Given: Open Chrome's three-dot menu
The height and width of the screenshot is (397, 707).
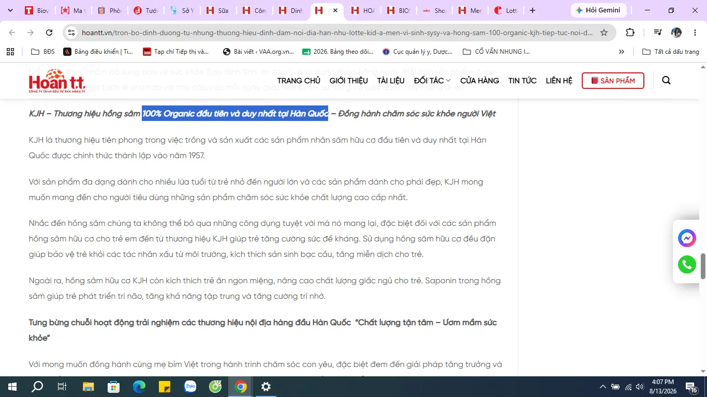Looking at the screenshot, I should 695,33.
